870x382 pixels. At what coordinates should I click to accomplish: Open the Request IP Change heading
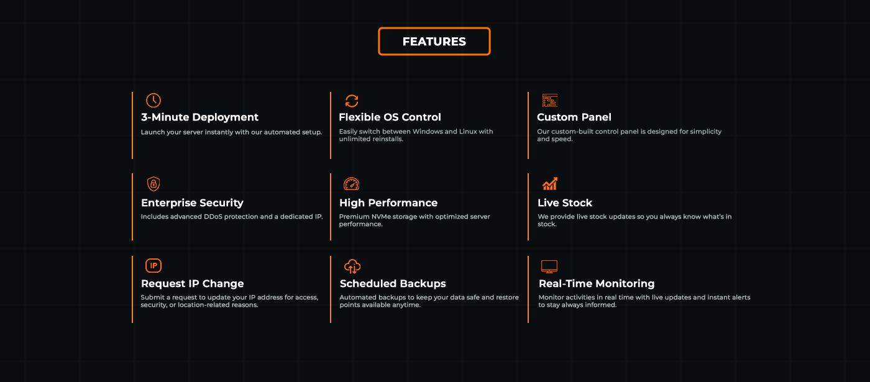pos(192,284)
